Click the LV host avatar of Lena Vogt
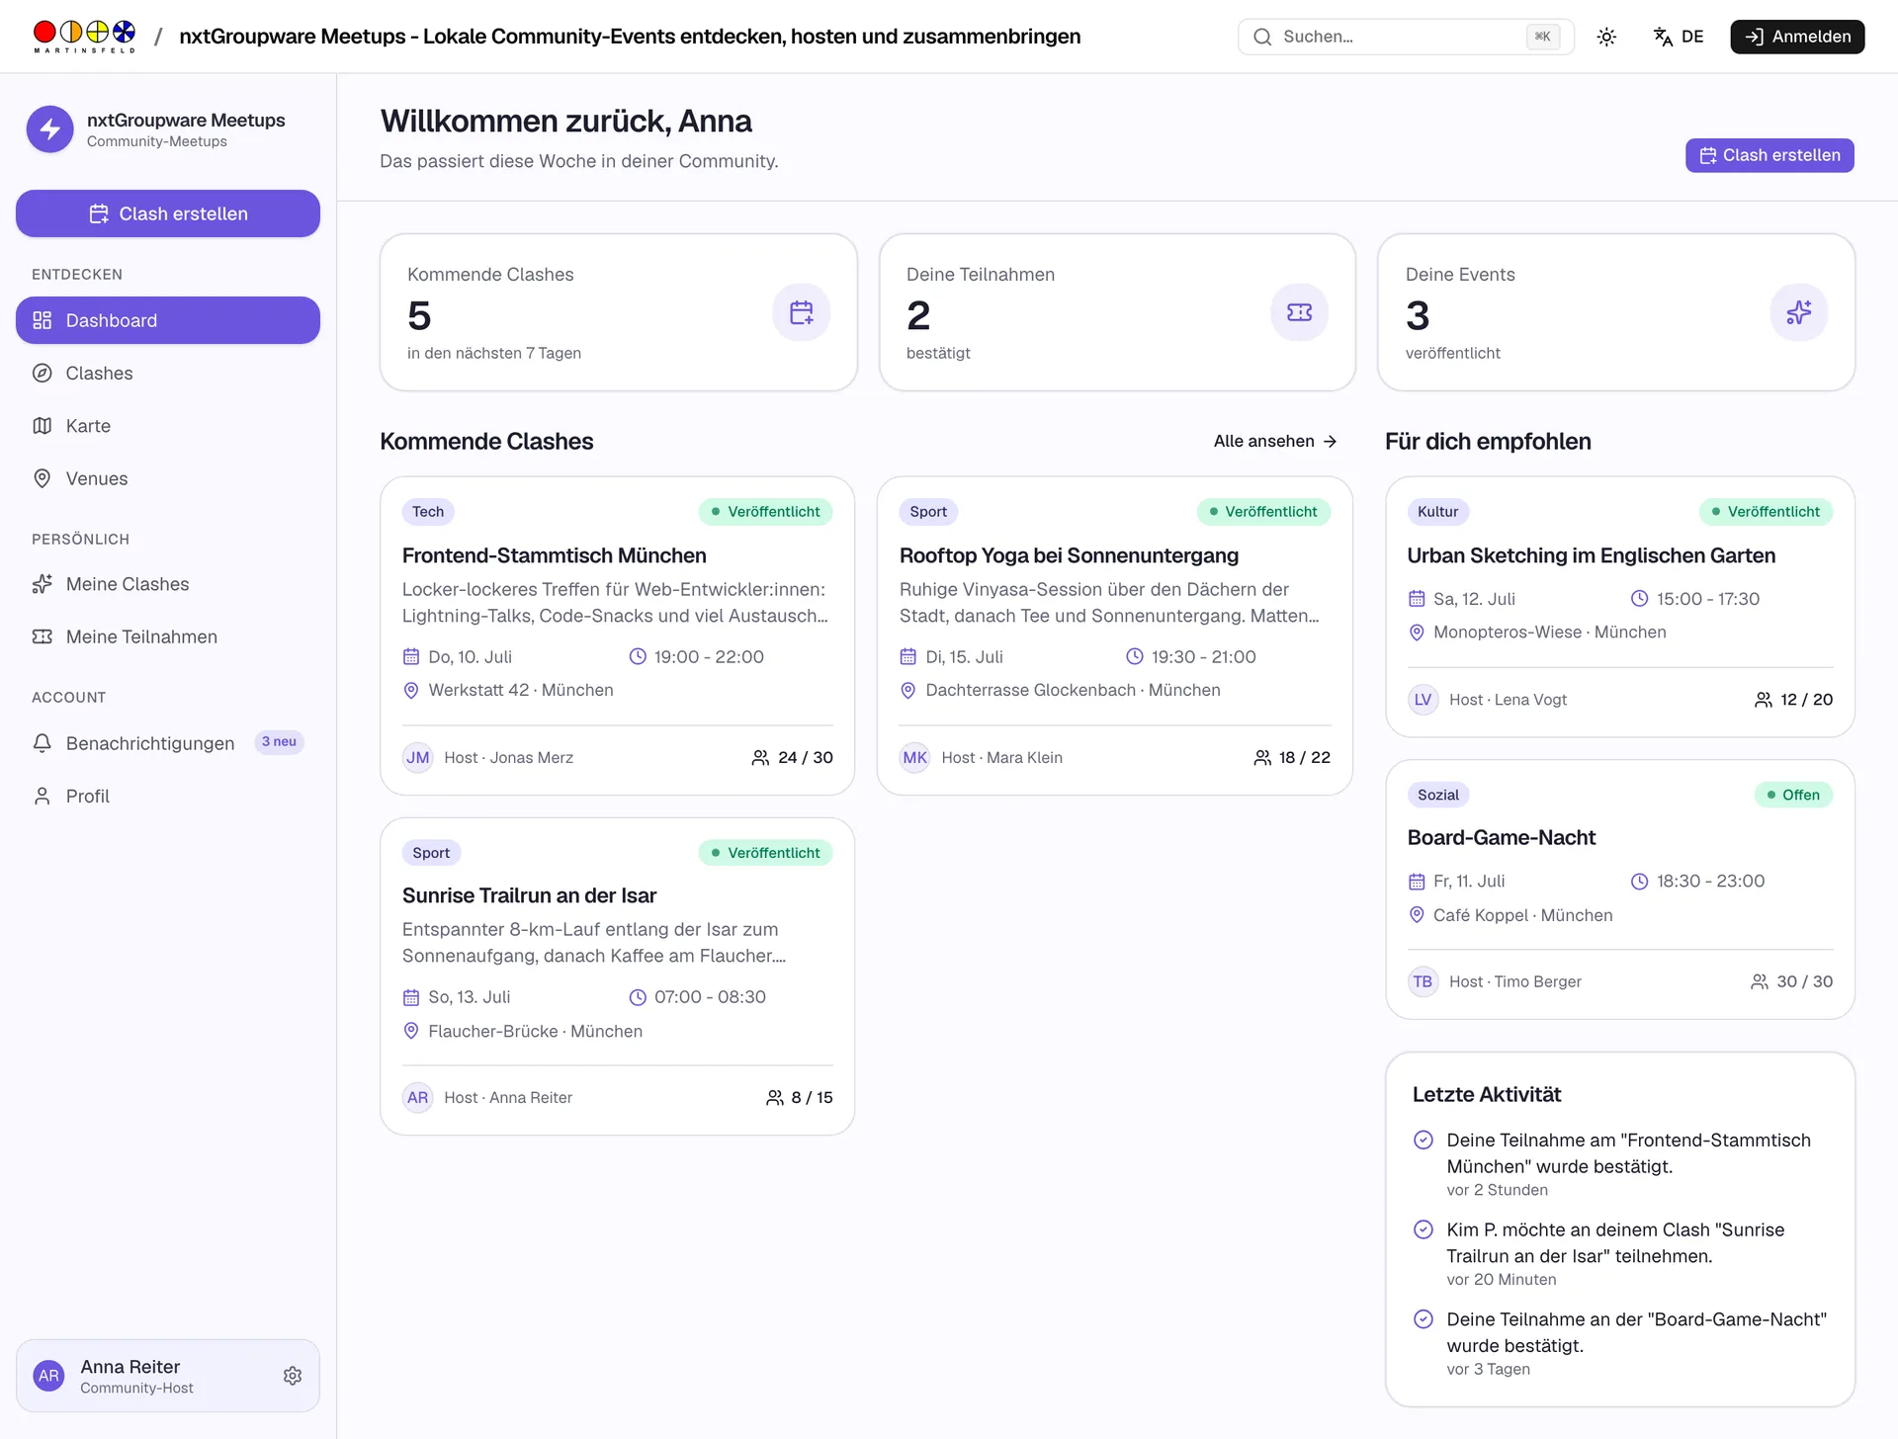1898x1439 pixels. pos(1423,700)
